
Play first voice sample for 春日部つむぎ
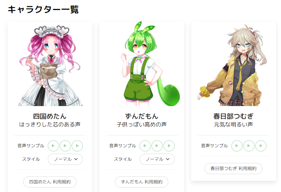237,146
